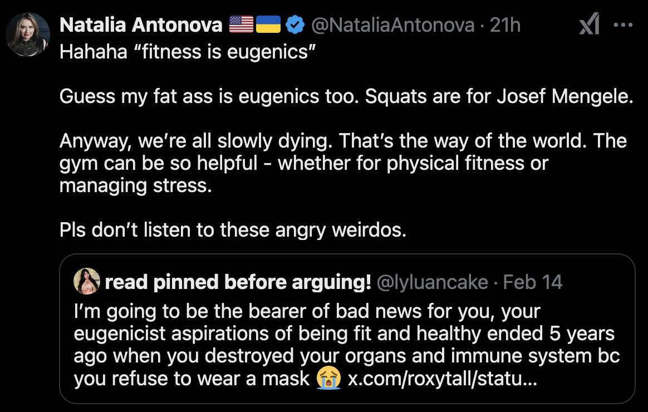Viewport: 648px width, 412px height.
Task: Click the Grok icon on the tweet
Action: click(589, 25)
